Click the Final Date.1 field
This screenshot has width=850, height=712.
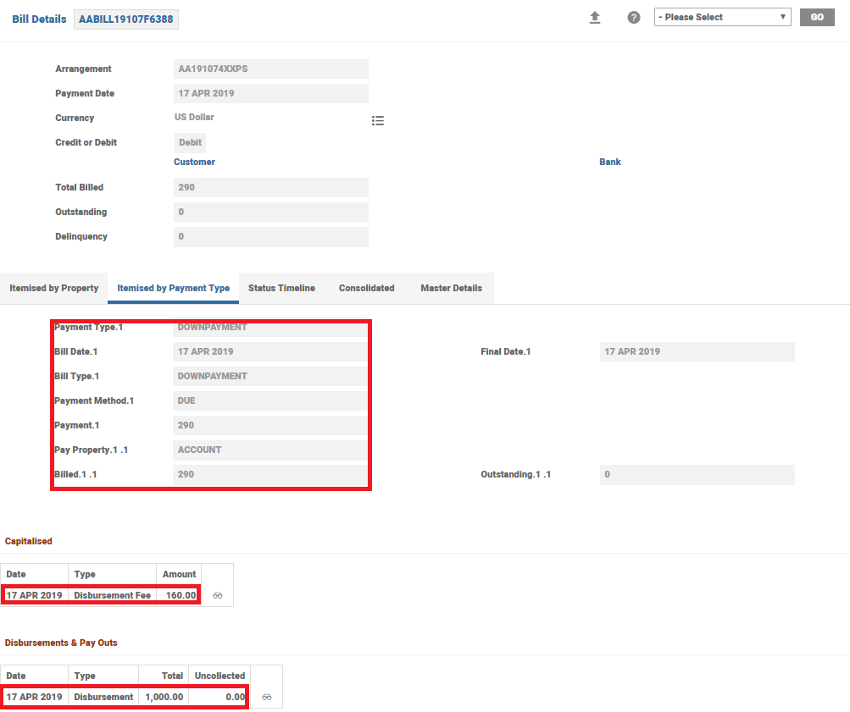696,351
